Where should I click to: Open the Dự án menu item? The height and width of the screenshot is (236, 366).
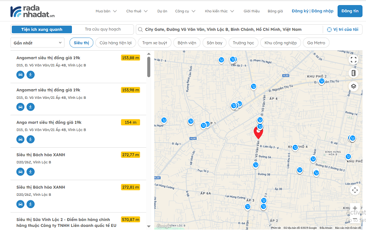pos(162,11)
